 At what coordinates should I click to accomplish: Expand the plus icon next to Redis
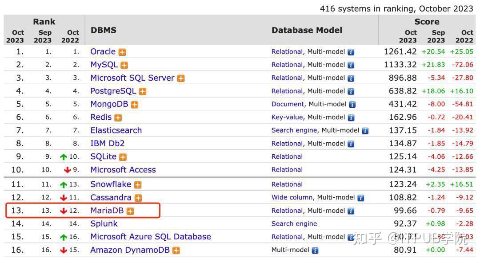pyautogui.click(x=118, y=117)
